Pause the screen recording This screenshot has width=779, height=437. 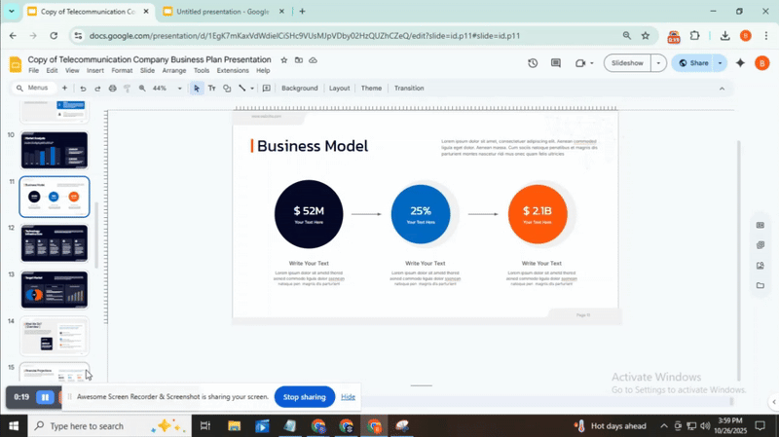(45, 397)
